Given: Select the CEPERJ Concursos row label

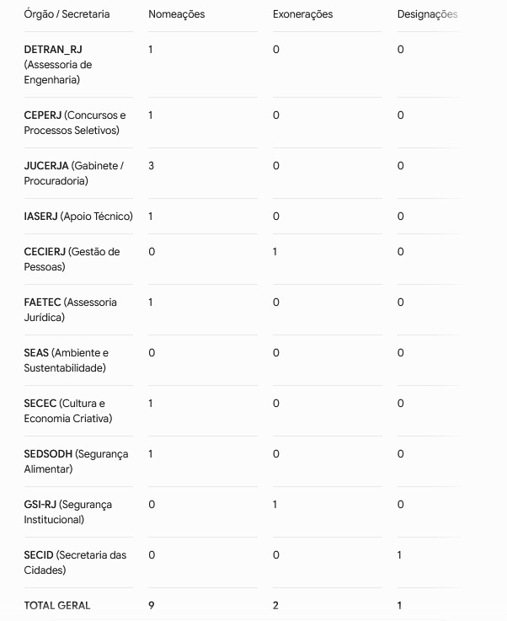Looking at the screenshot, I should point(75,123).
